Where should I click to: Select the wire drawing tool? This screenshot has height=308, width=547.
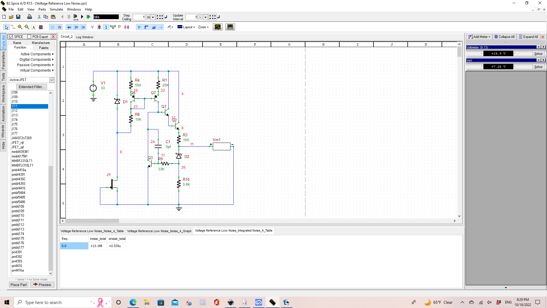13,27
